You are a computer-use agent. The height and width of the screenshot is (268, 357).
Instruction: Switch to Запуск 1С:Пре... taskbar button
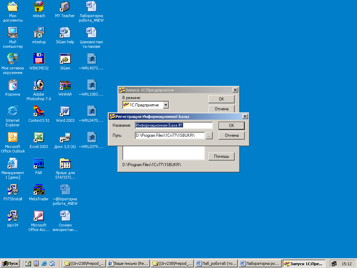click(x=304, y=264)
